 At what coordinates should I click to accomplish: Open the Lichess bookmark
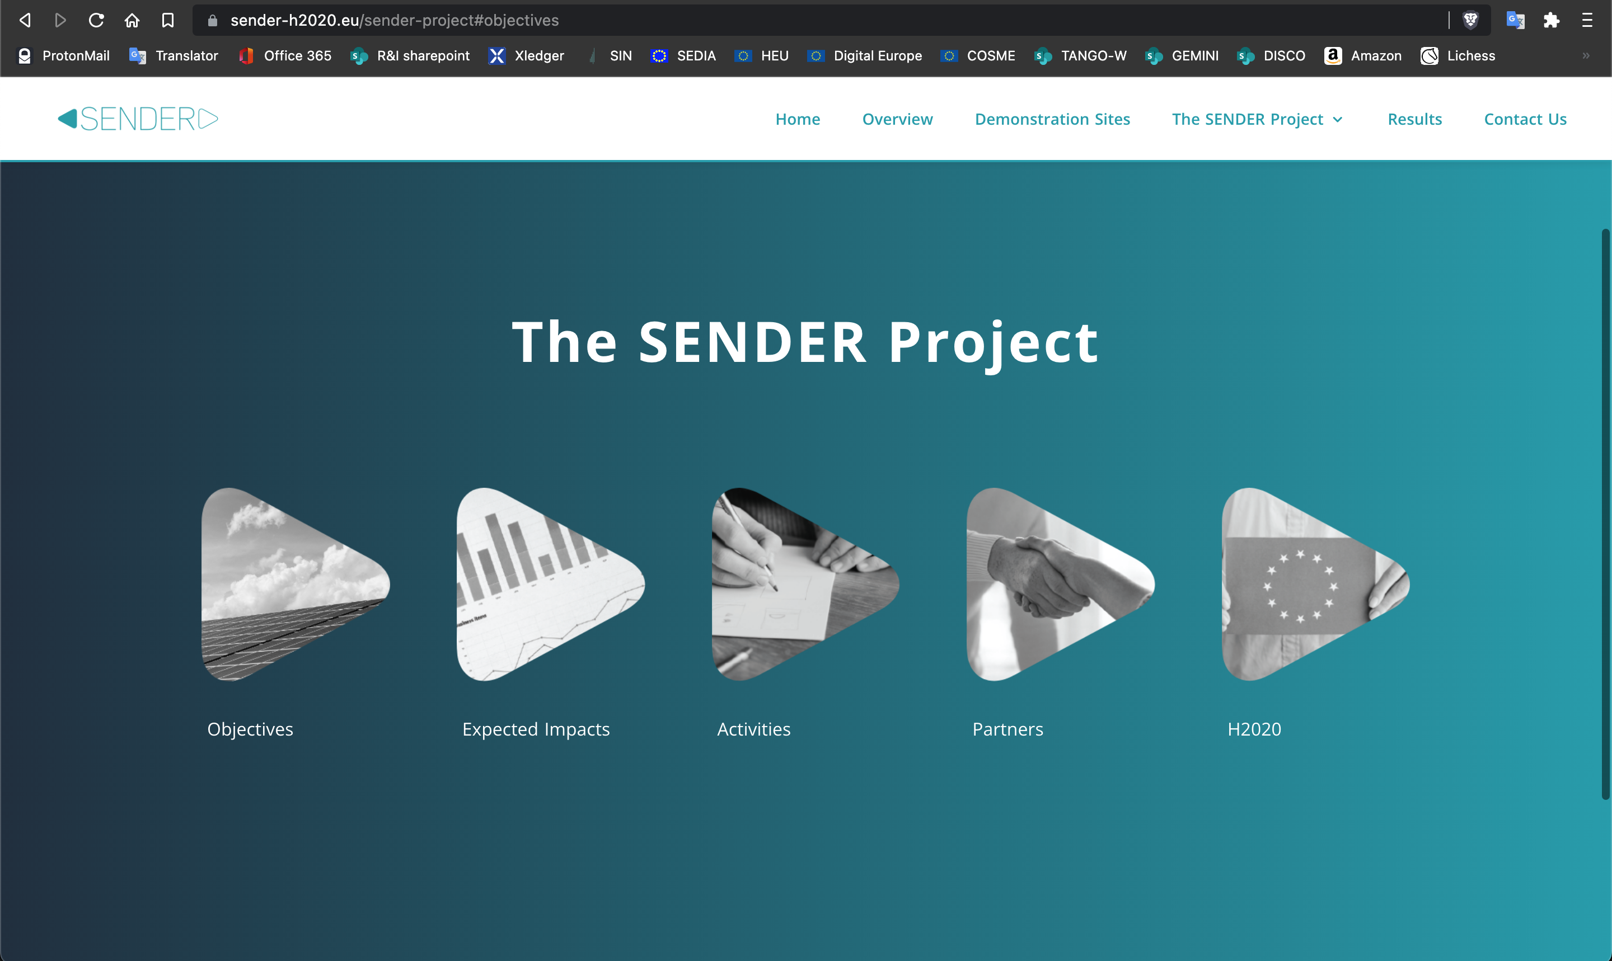tap(1458, 56)
